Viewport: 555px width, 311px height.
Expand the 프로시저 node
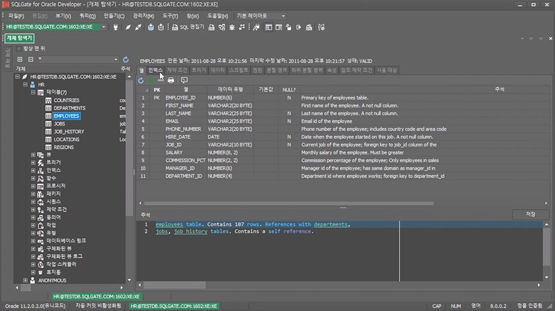(x=33, y=186)
